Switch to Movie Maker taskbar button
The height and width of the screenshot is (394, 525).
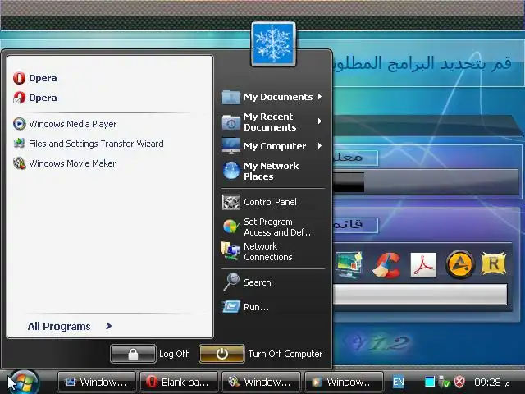tap(261, 382)
